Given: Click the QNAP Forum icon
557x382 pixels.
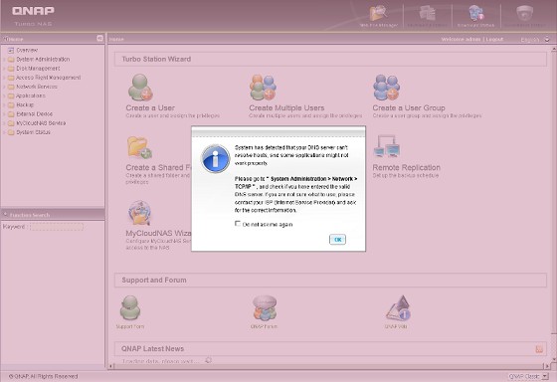Looking at the screenshot, I should 265,307.
